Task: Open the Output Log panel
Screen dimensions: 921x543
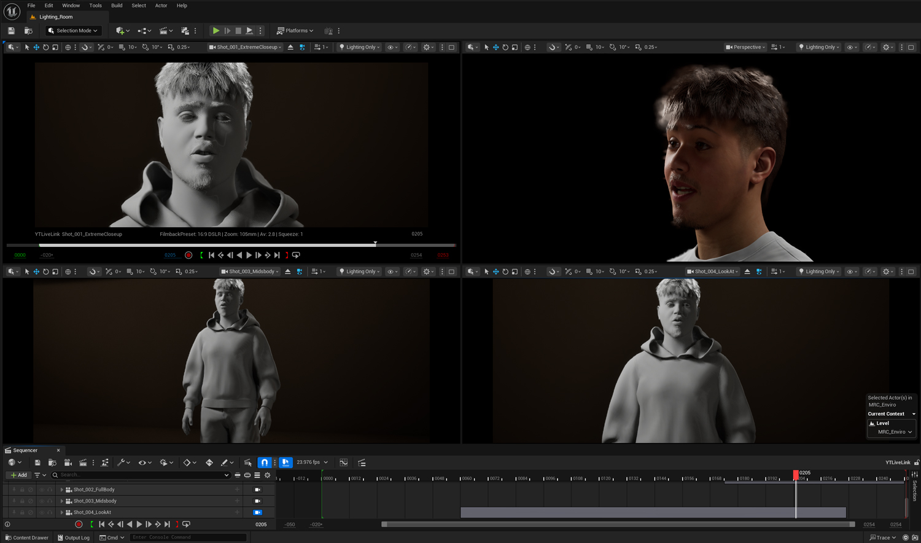Action: pos(74,537)
